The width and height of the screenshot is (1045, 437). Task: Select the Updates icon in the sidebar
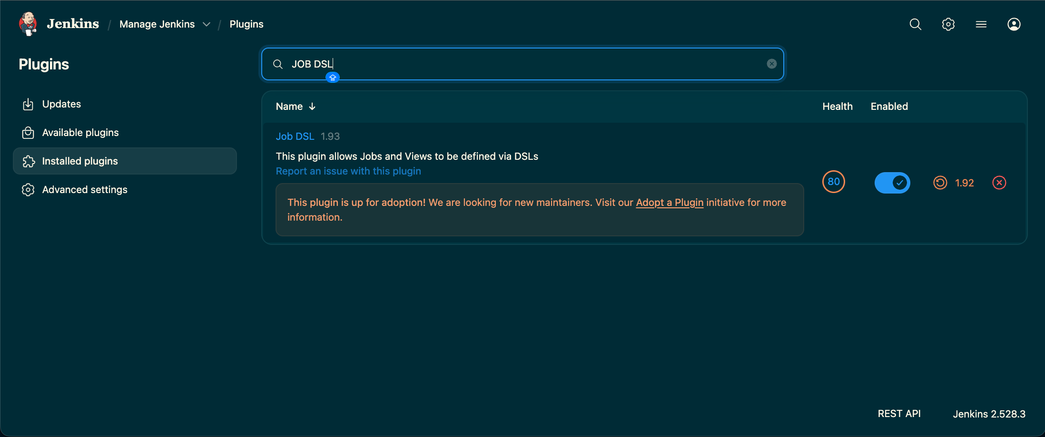[x=28, y=104]
